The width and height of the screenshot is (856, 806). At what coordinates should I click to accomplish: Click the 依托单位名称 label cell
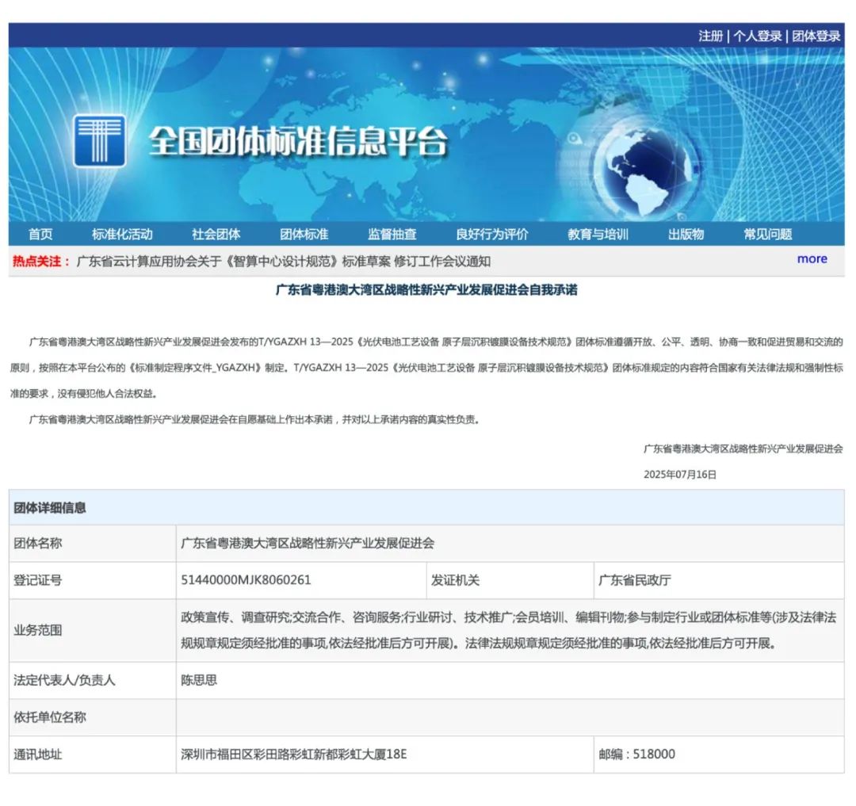click(x=92, y=717)
